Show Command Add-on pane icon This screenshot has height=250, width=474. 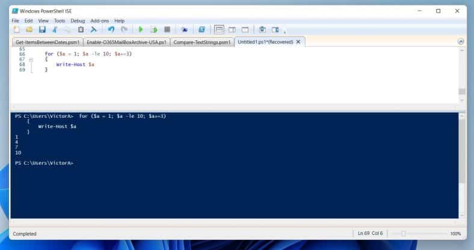[x=275, y=29]
